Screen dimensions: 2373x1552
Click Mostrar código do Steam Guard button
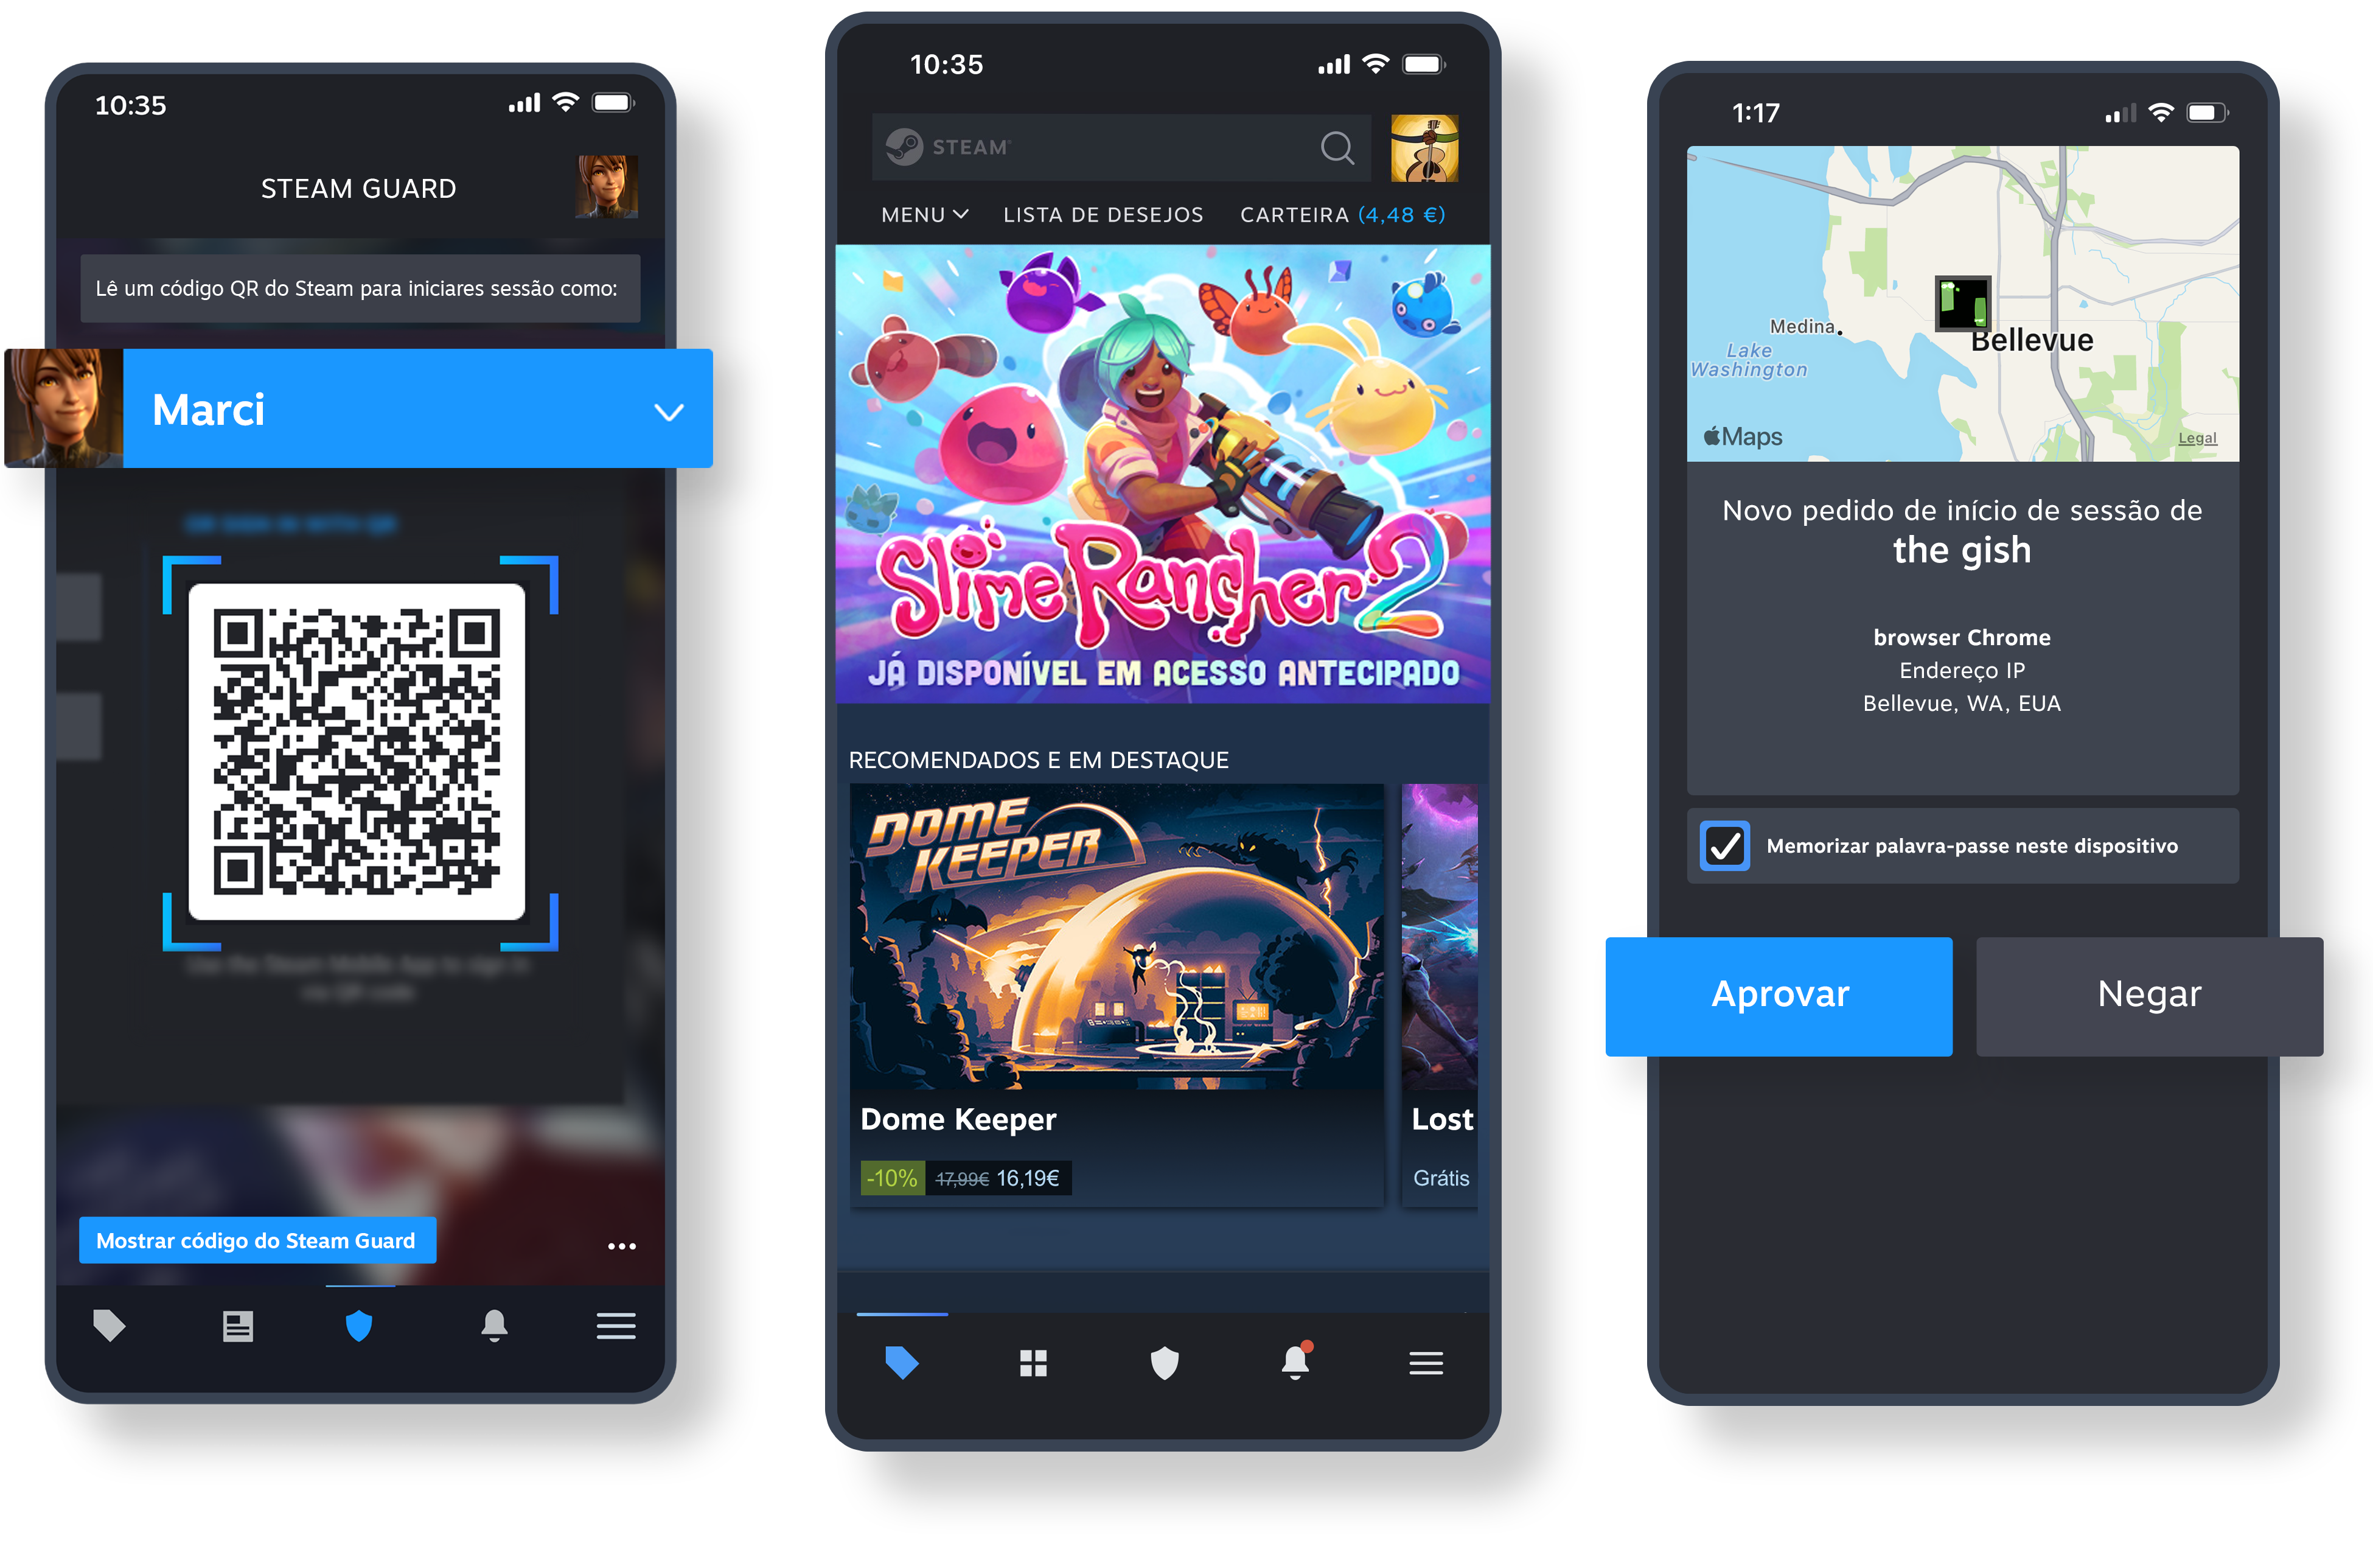click(256, 1240)
